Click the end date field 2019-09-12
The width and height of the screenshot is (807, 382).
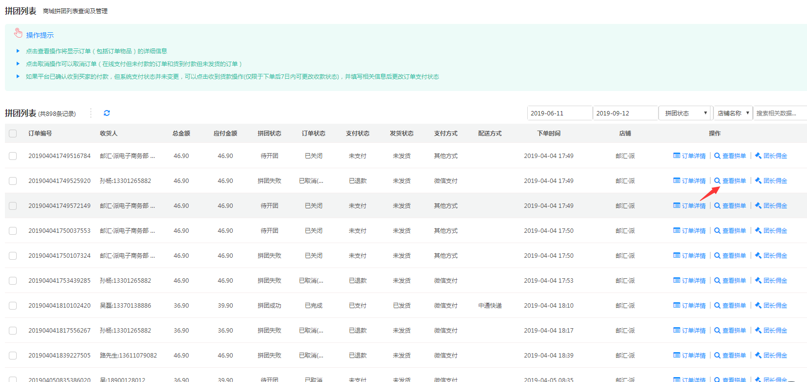pyautogui.click(x=625, y=113)
